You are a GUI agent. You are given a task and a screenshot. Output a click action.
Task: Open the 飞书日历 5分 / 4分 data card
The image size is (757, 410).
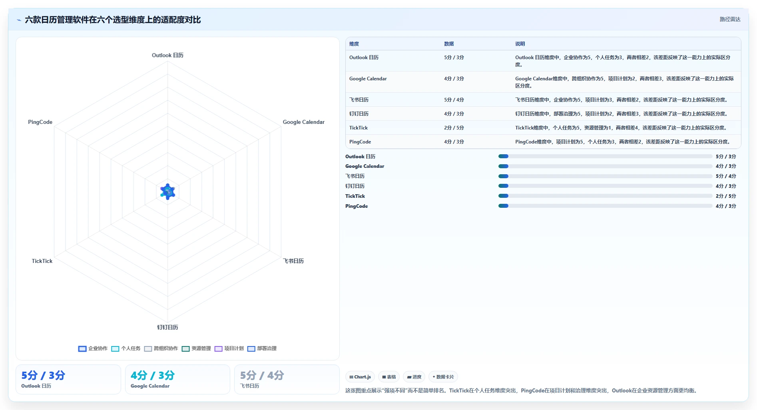pyautogui.click(x=287, y=379)
